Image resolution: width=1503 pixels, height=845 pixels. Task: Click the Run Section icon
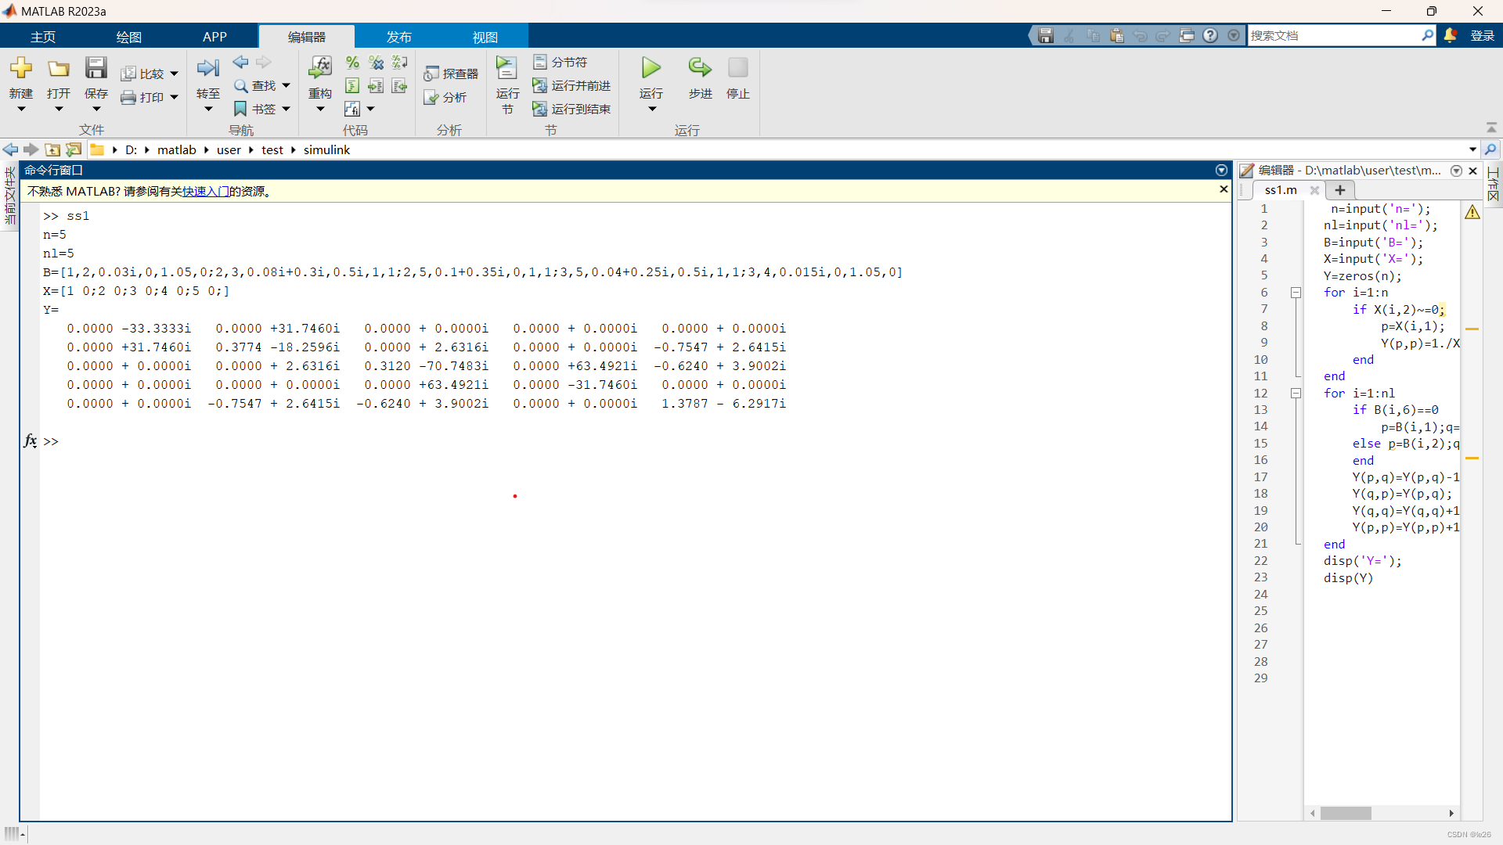tap(507, 68)
